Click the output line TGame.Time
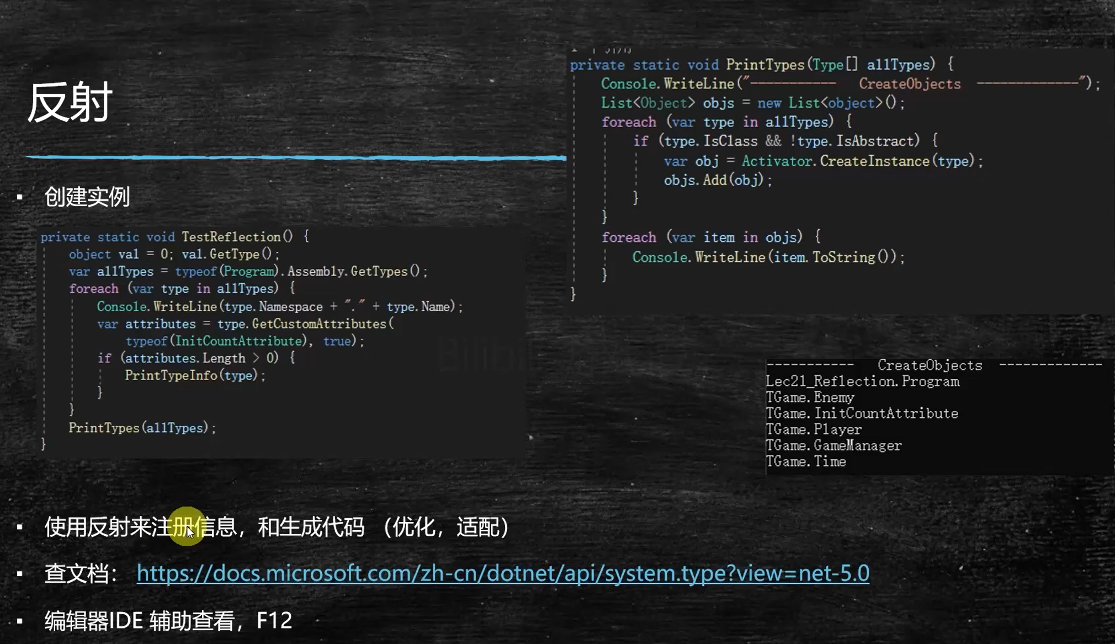 (806, 461)
